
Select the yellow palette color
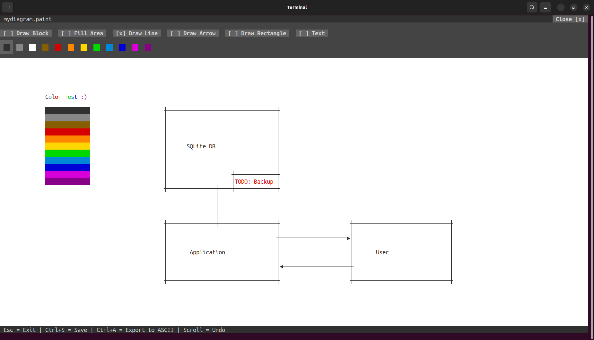point(84,47)
